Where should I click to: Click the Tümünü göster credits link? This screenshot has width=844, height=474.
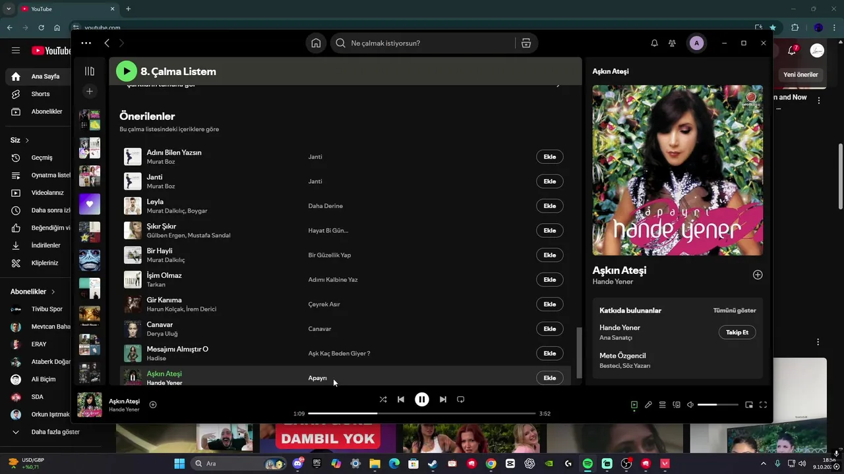[735, 310]
